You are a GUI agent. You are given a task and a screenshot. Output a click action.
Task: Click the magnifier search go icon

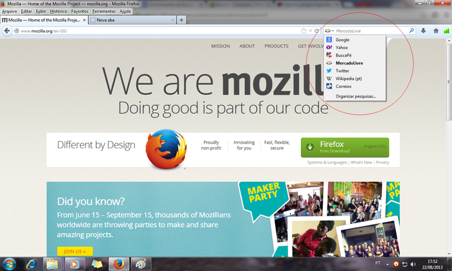pos(411,30)
